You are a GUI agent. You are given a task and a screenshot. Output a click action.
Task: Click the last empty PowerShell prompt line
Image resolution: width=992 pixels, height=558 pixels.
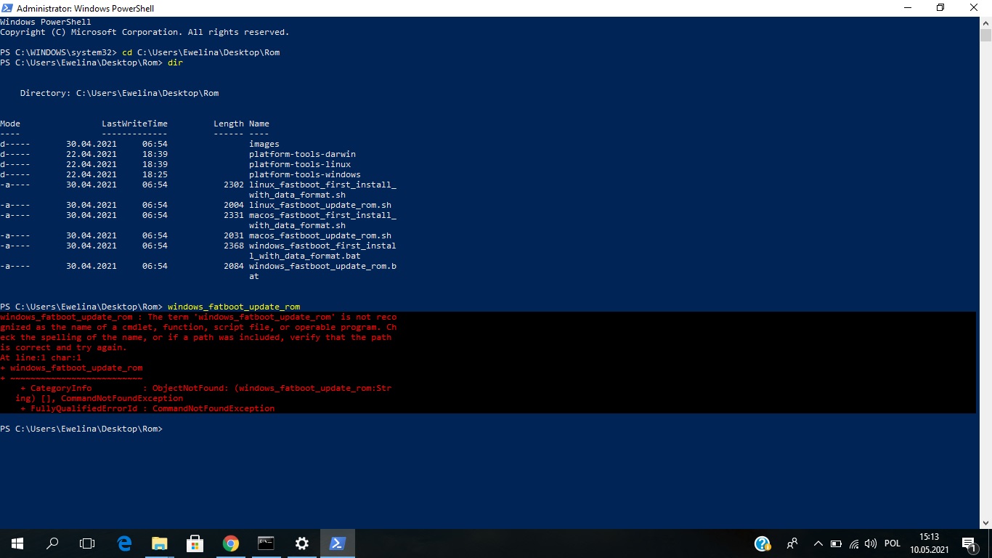(81, 429)
